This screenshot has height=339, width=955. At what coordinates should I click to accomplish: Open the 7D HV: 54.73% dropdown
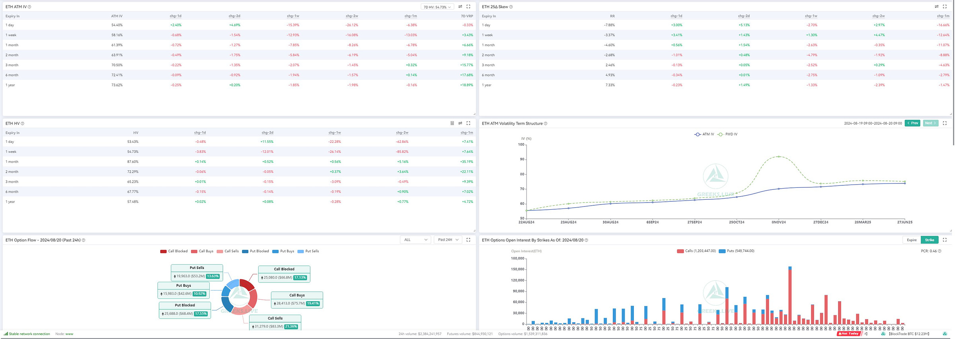[437, 7]
